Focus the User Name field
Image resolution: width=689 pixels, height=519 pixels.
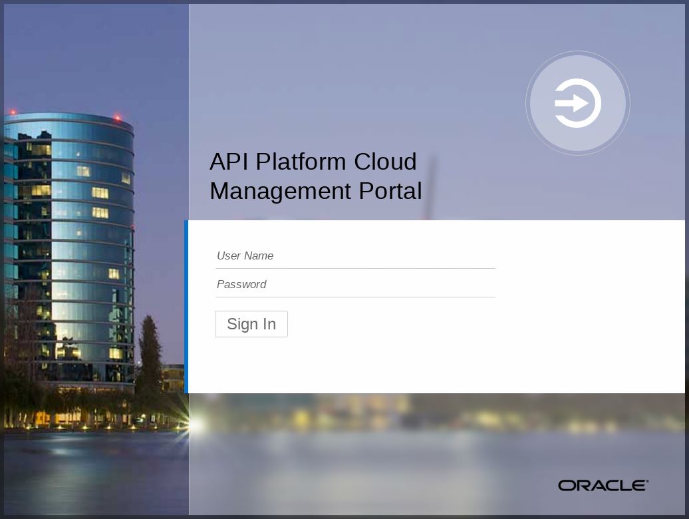[355, 256]
